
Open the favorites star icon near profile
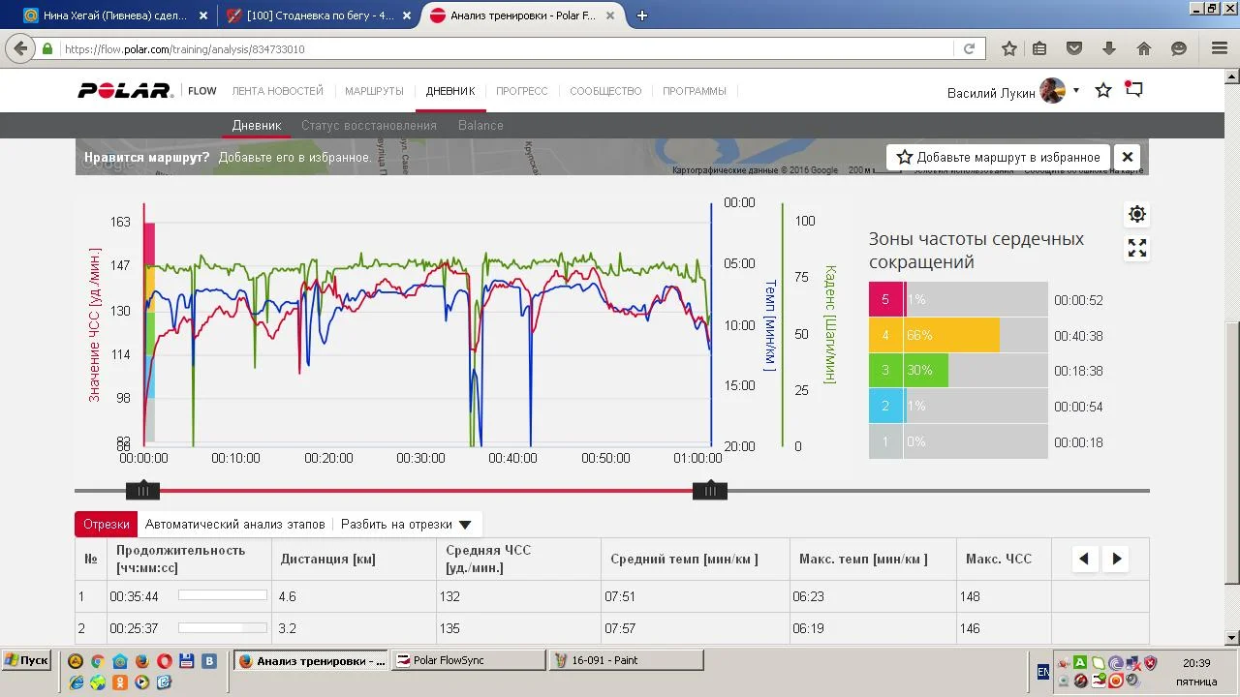coord(1102,90)
